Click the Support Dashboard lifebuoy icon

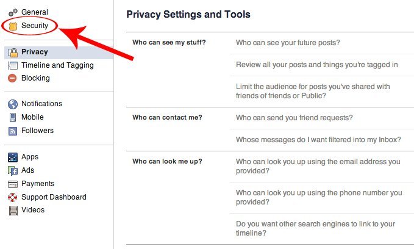[13, 197]
